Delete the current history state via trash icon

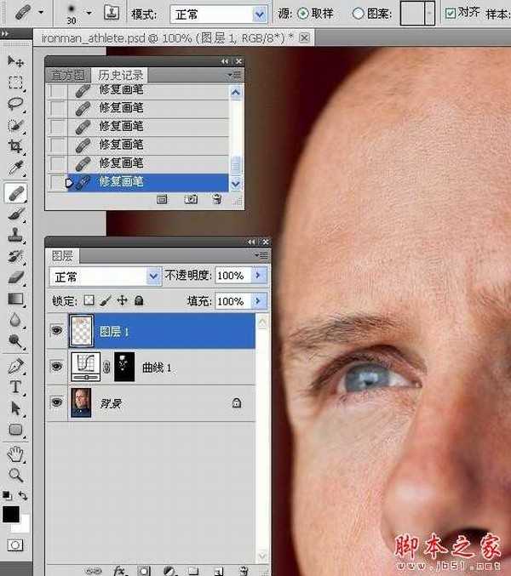pos(216,199)
